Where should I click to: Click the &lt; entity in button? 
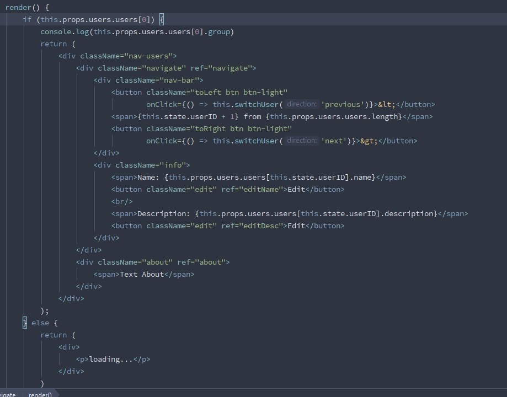pos(387,104)
